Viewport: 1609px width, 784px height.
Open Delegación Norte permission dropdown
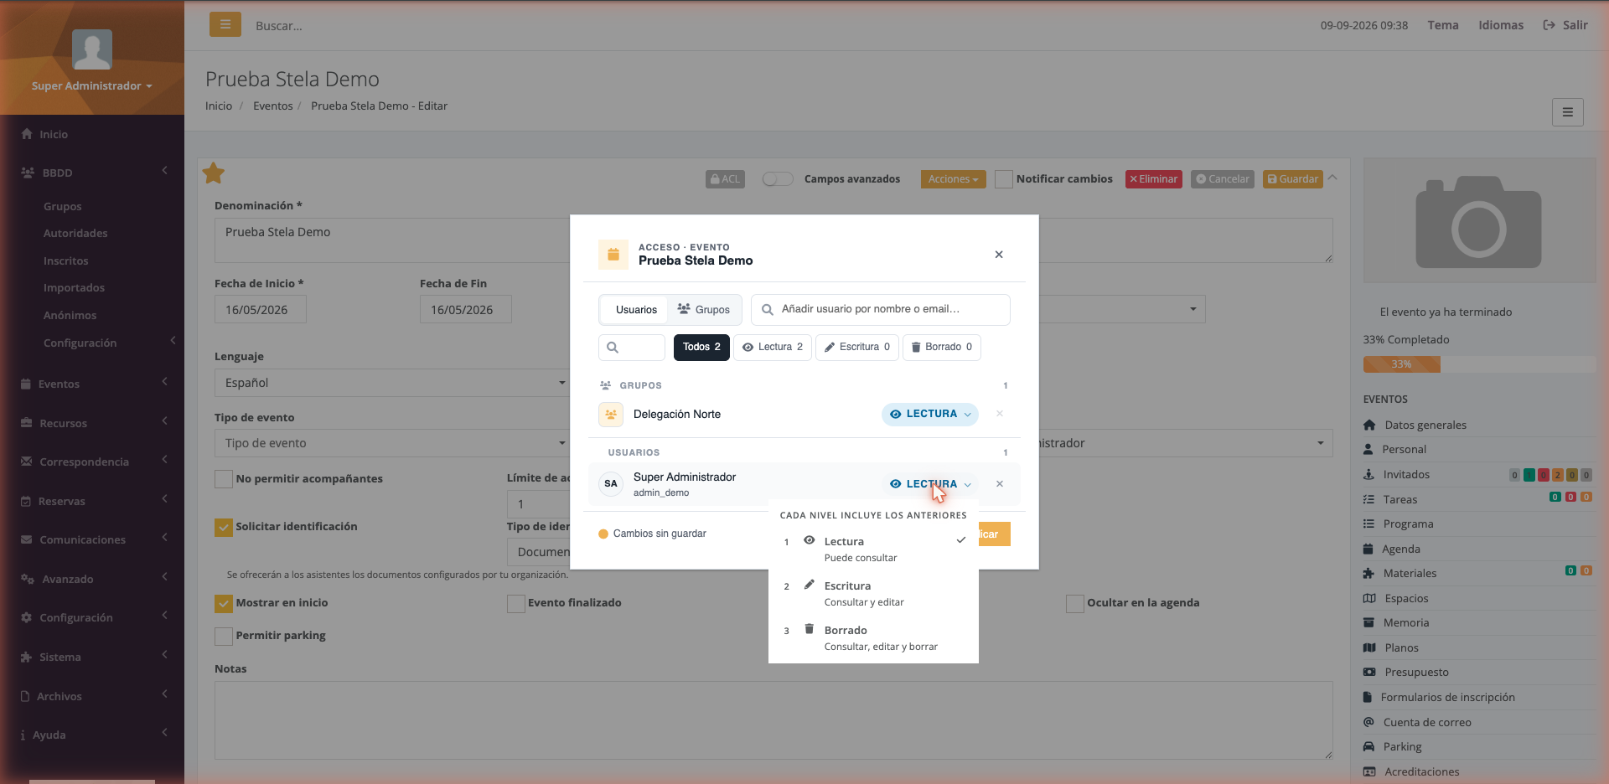tap(929, 414)
